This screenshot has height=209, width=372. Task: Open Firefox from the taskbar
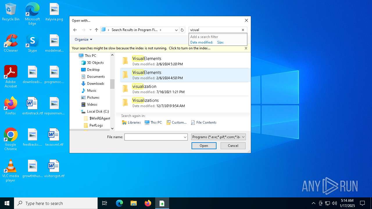click(x=148, y=203)
